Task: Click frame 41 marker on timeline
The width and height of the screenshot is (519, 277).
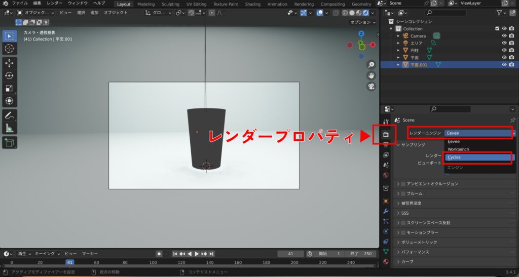Action: click(70, 262)
